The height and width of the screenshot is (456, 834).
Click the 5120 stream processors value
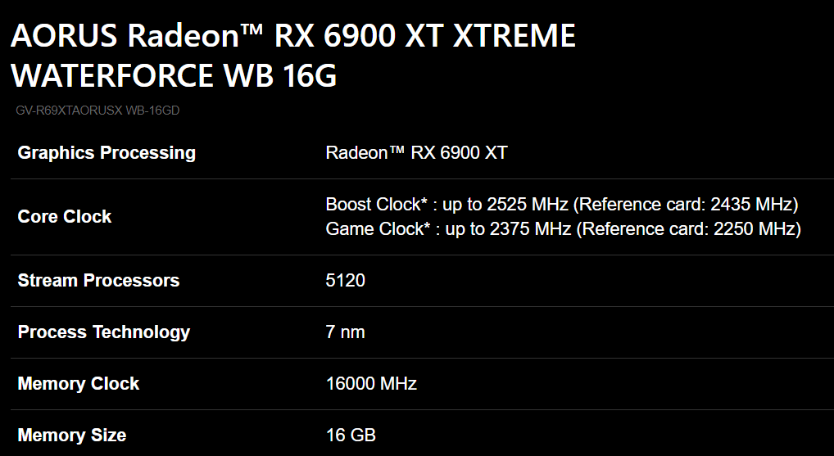[x=346, y=281]
